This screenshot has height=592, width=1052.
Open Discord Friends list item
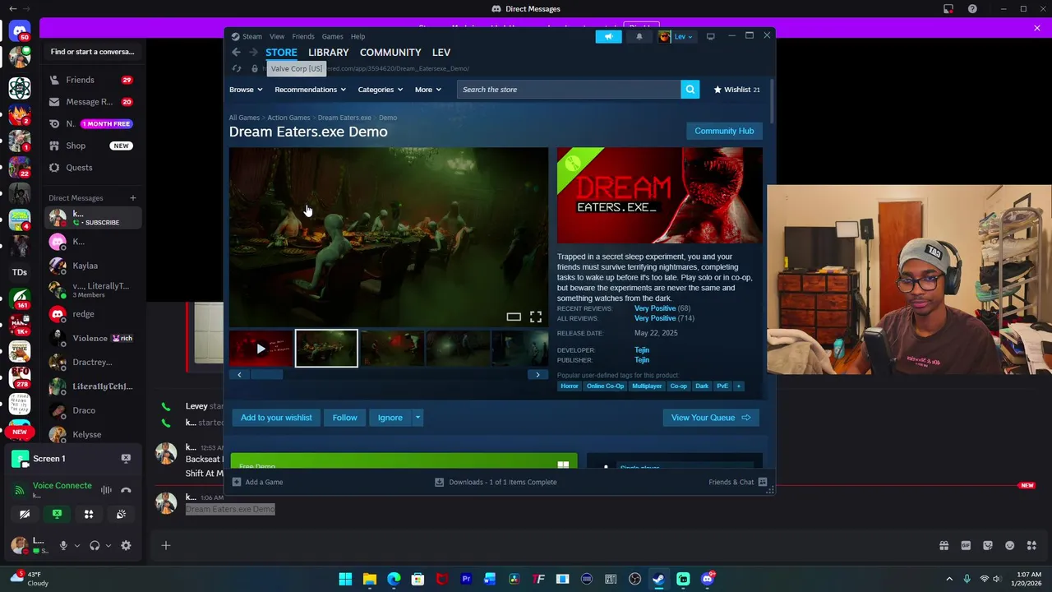coord(92,80)
